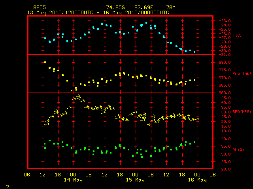Click the -29.0 temperature tick label
This screenshot has width=253, height=189.
pos(225,46)
